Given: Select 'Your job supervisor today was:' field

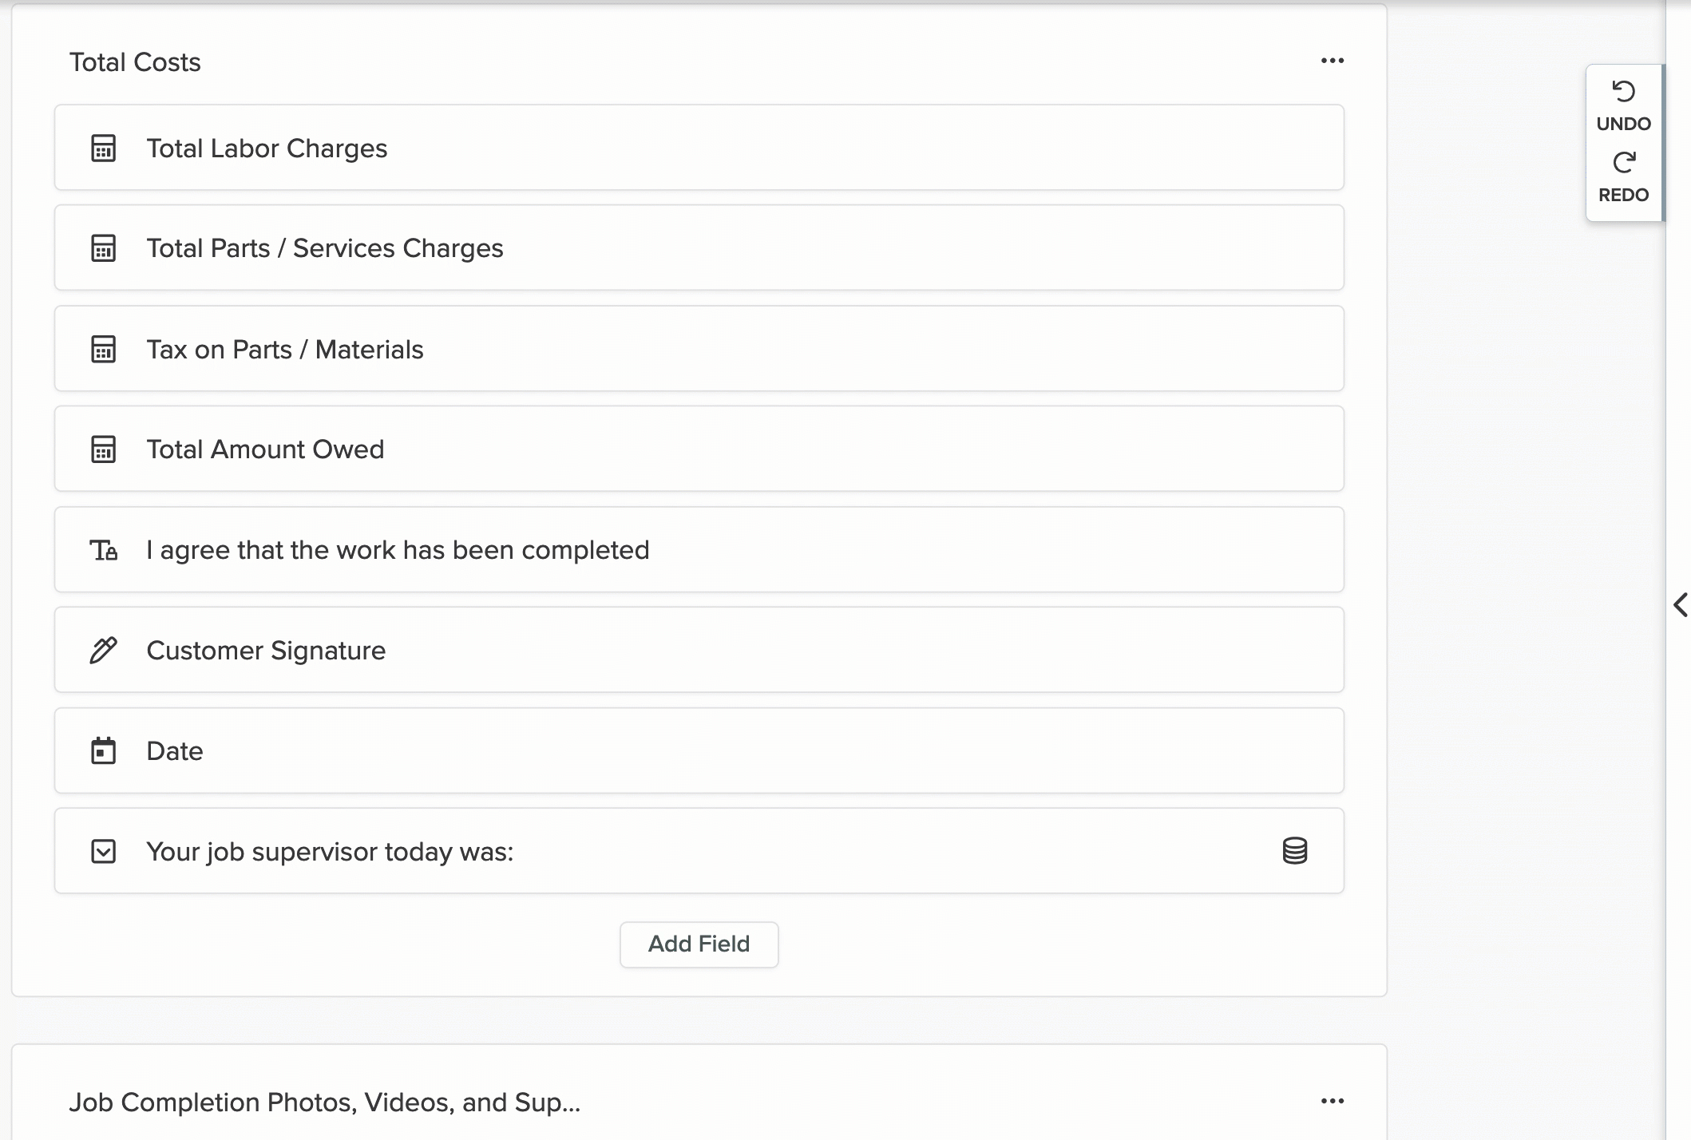Looking at the screenshot, I should pyautogui.click(x=699, y=851).
